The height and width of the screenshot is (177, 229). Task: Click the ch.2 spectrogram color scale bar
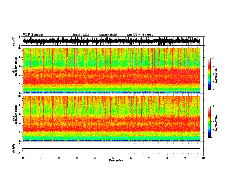coord(209,122)
